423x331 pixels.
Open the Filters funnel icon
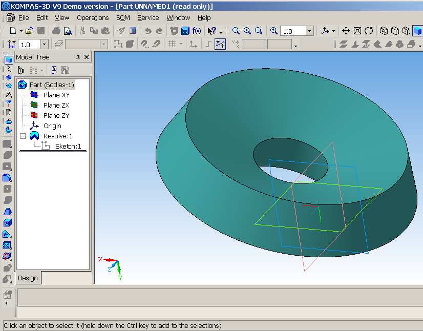coord(8,104)
